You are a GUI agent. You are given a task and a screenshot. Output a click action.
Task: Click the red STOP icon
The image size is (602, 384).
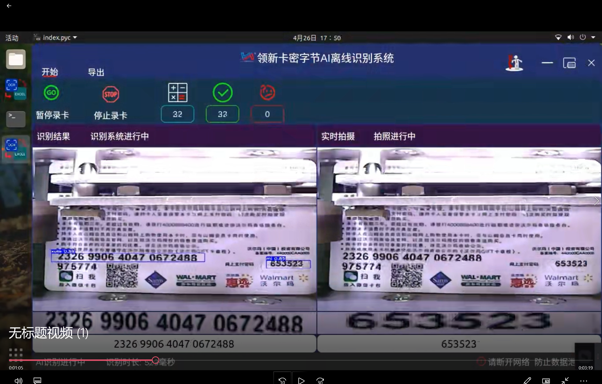(111, 94)
